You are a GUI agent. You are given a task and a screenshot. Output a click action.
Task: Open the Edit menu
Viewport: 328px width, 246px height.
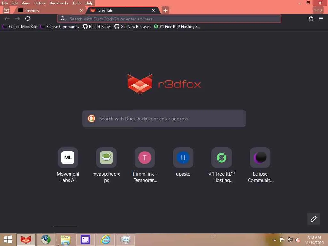(x=14, y=3)
